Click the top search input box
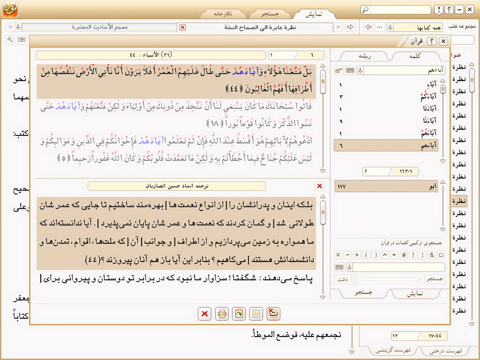The image size is (480, 360). [x=400, y=10]
